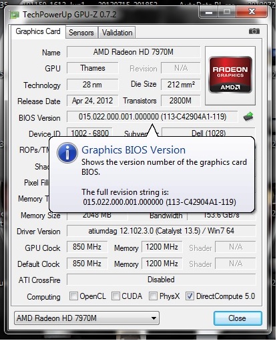Click the blue info icon in tooltip
This screenshot has height=341, width=277.
coord(67,153)
